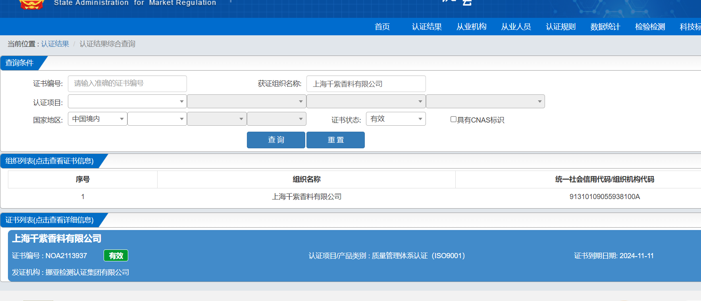Follow the 认证结果 breadcrumb link
Screen dimensions: 701x301
(x=55, y=44)
